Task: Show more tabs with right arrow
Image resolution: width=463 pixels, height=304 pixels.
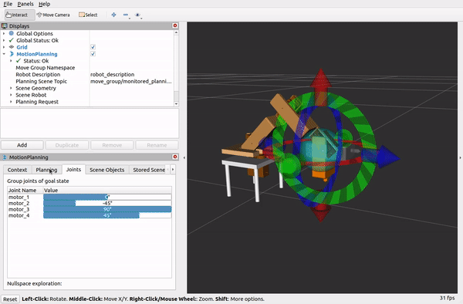Action: (x=173, y=170)
